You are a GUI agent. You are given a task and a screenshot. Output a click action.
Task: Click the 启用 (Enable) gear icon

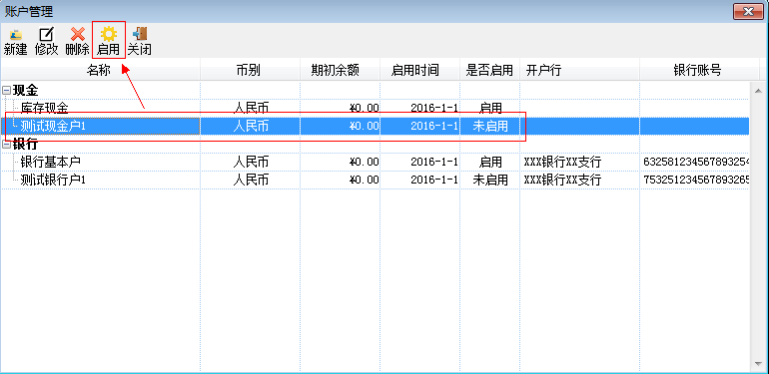point(109,35)
